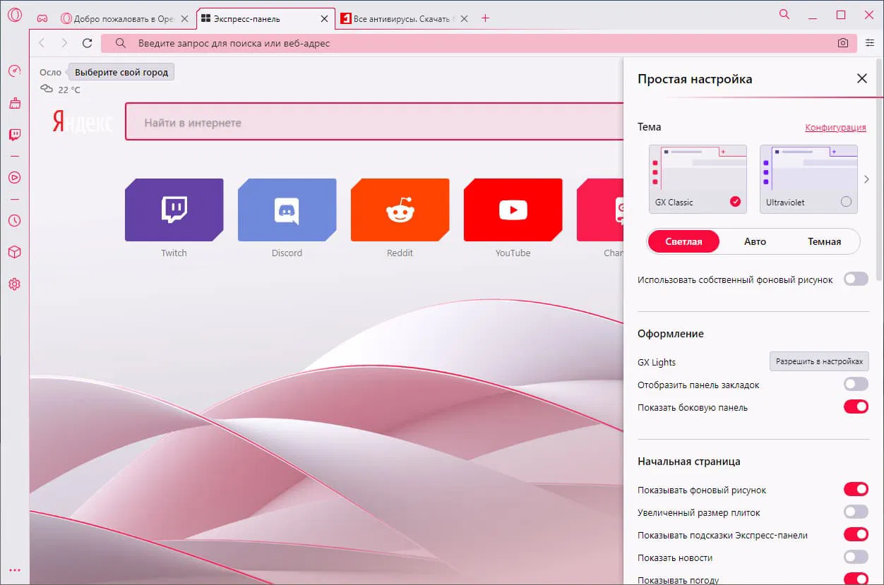Open Twitch panel in sidebar
The height and width of the screenshot is (585, 884).
14,134
